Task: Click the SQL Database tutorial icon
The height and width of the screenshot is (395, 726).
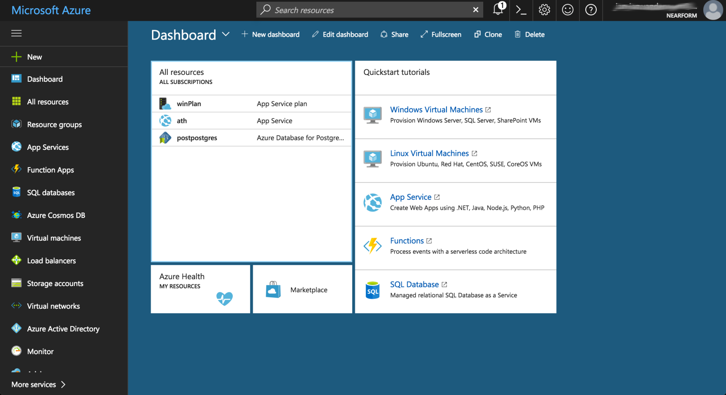Action: pyautogui.click(x=373, y=290)
